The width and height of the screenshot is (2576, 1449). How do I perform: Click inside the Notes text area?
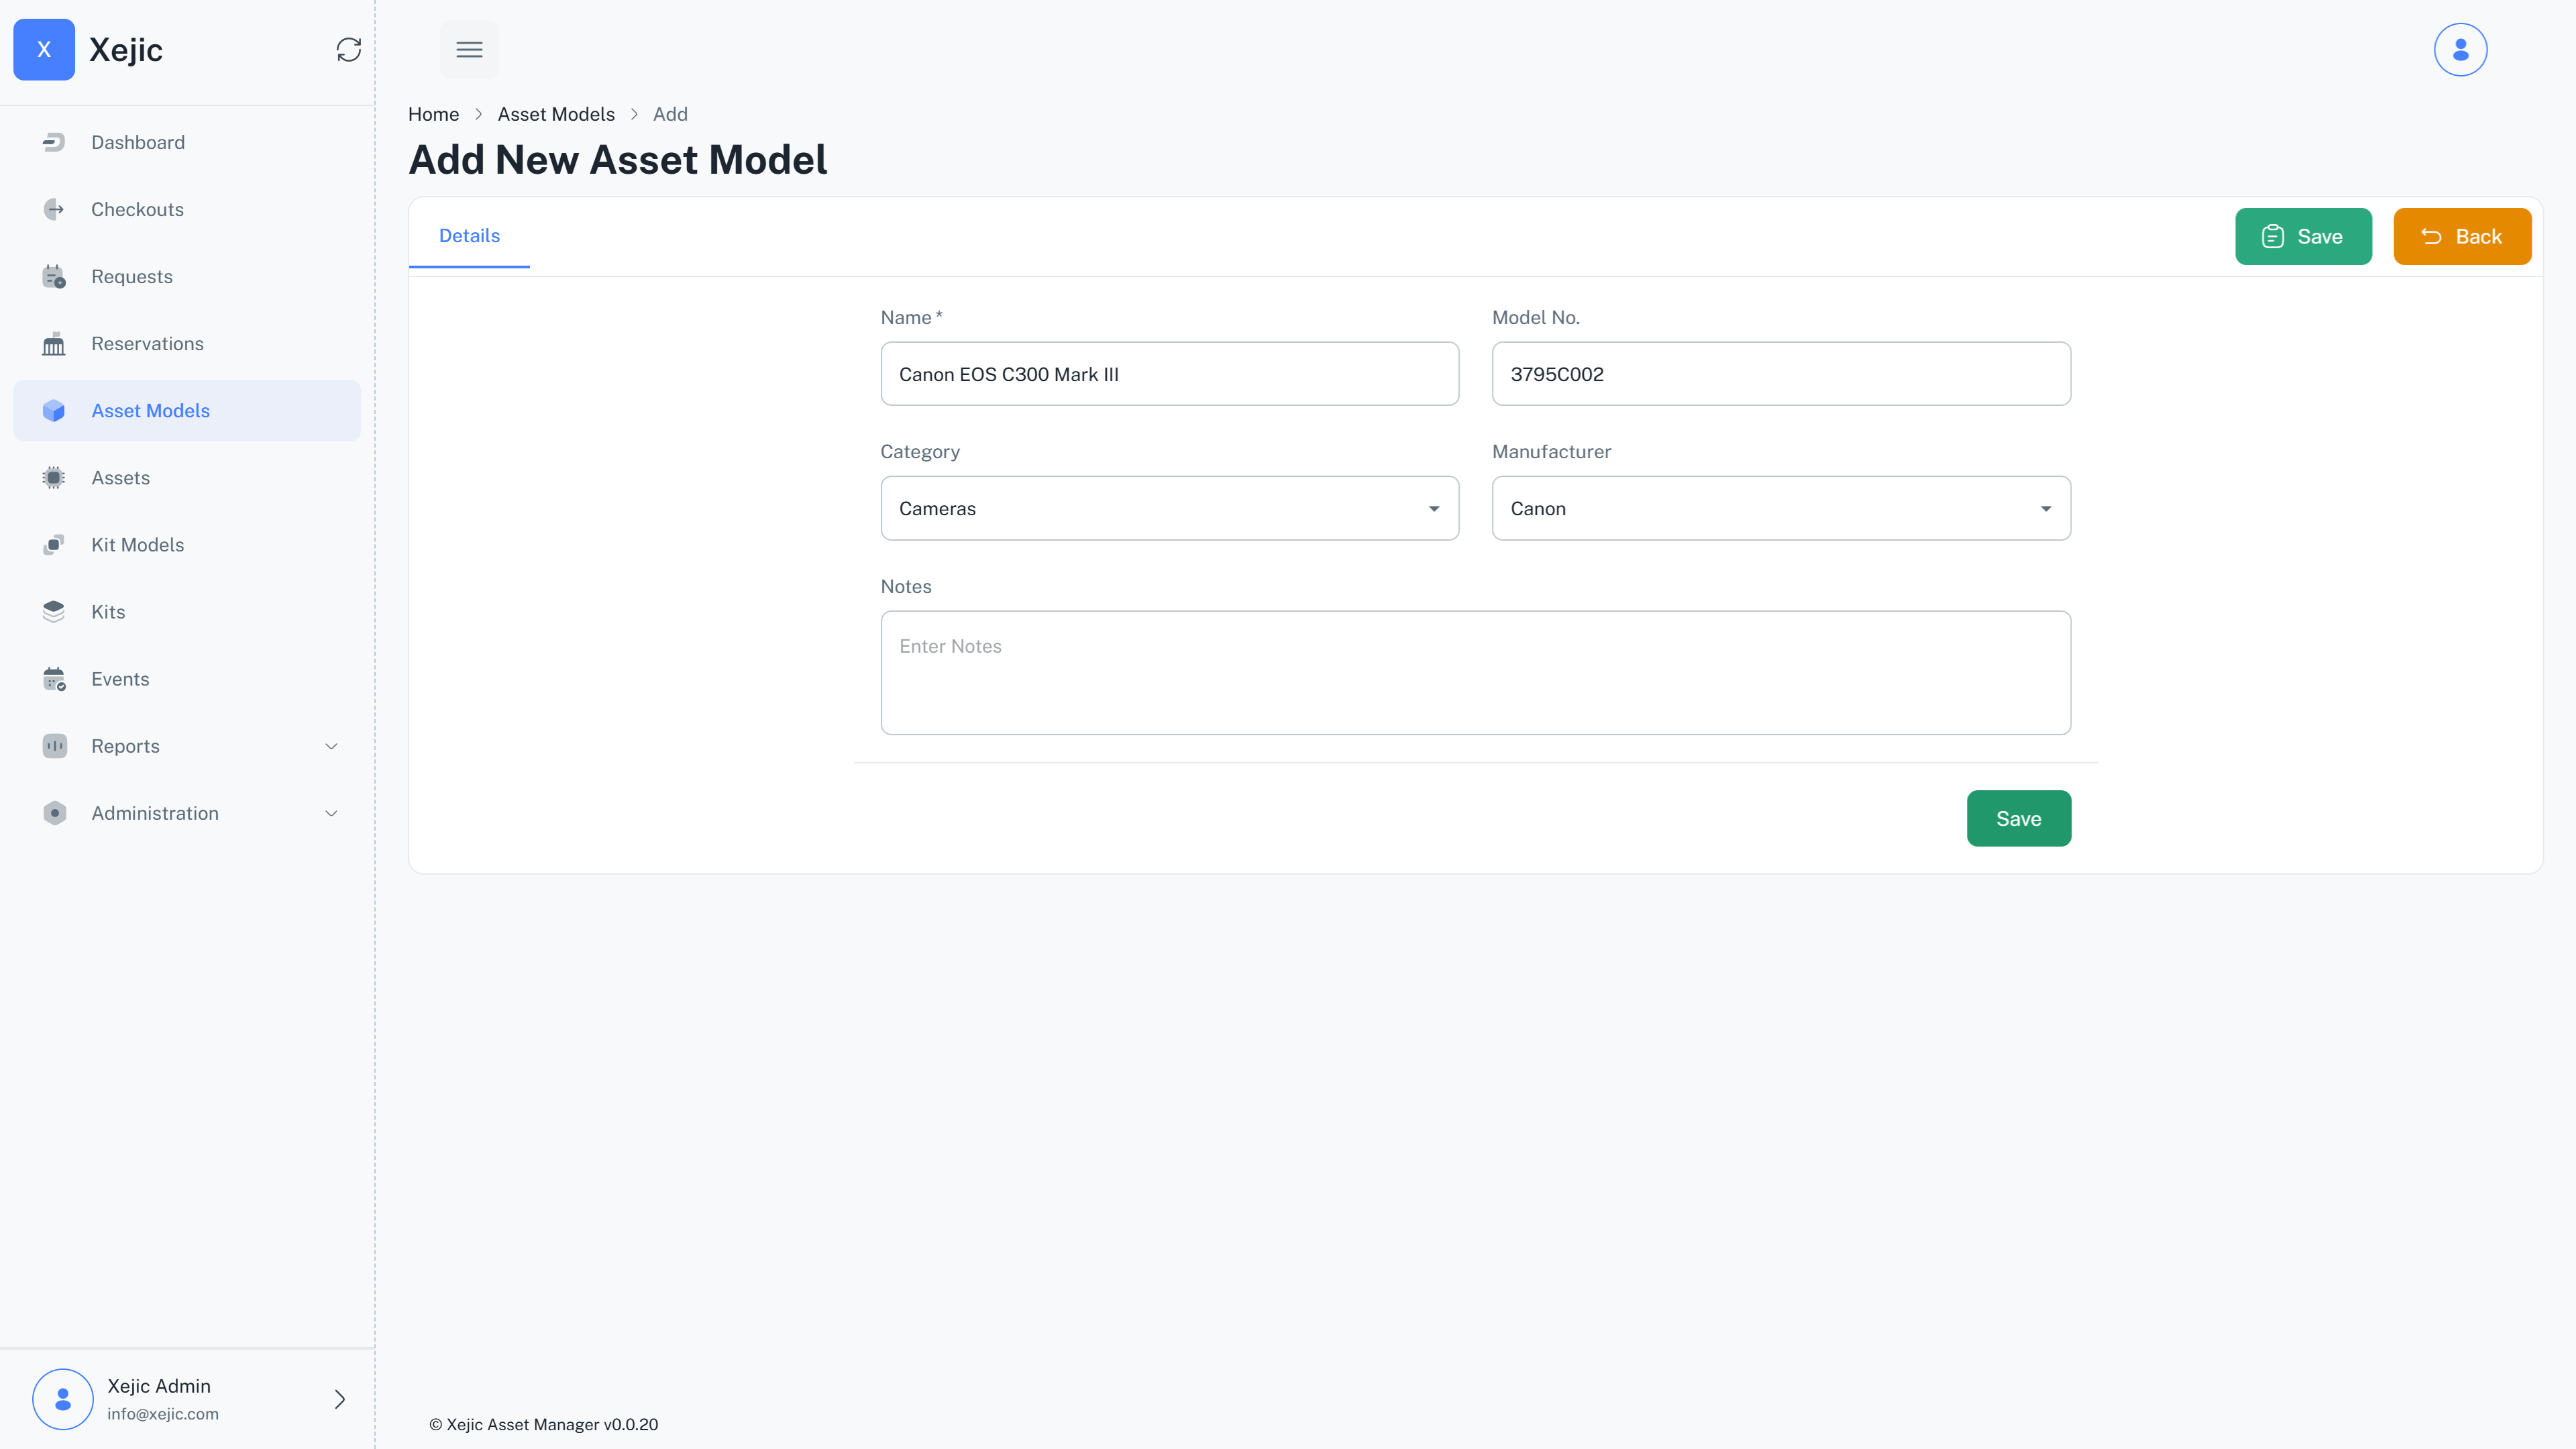coord(1475,672)
